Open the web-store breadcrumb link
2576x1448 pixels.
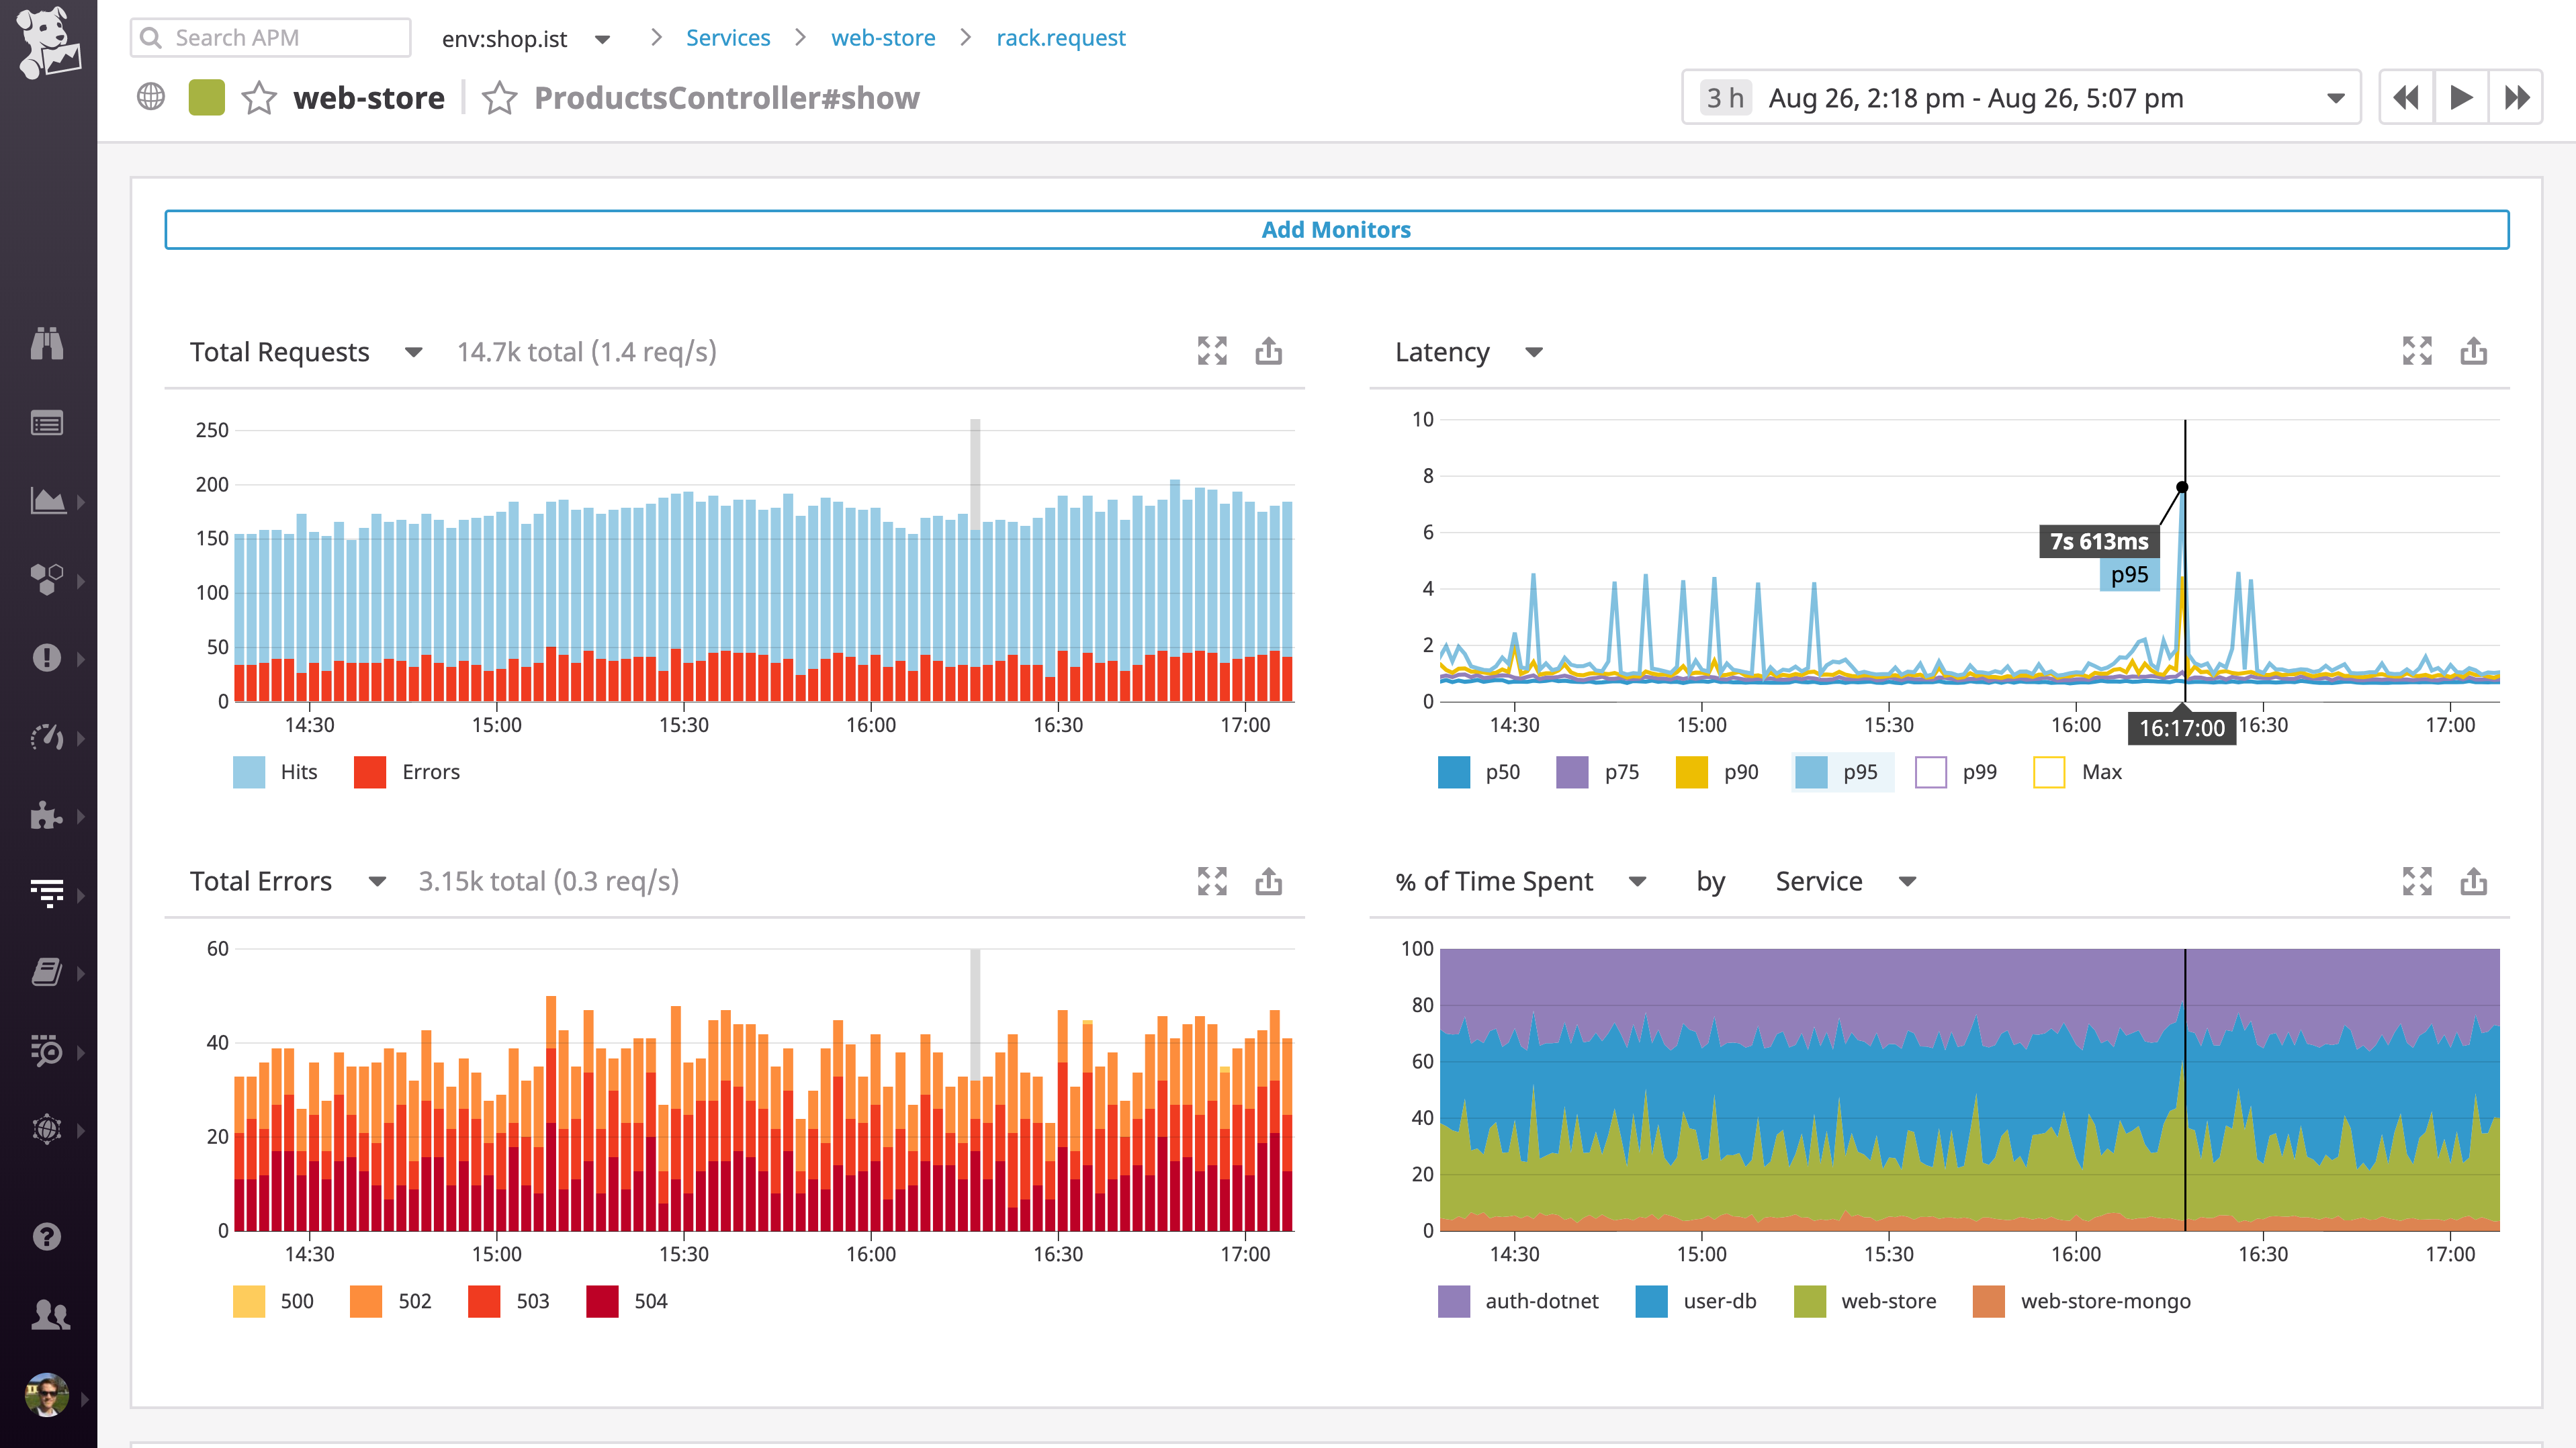[884, 37]
